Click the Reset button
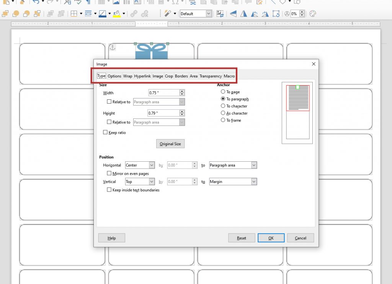 tap(242, 238)
